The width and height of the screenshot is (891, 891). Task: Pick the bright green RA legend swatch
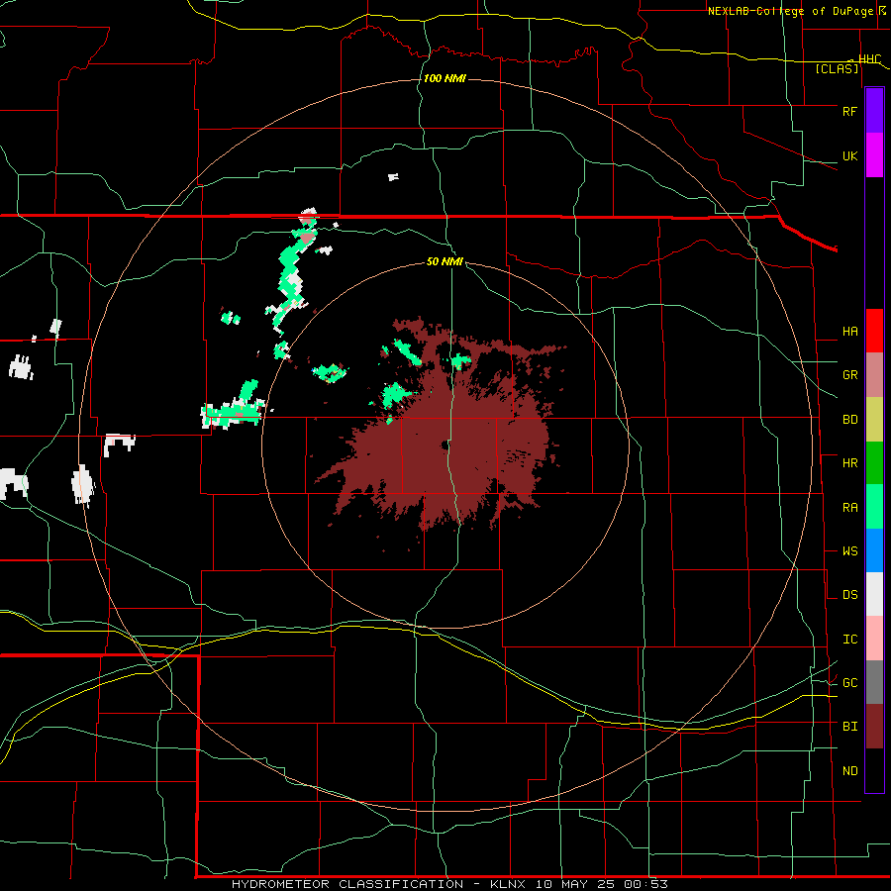point(874,507)
